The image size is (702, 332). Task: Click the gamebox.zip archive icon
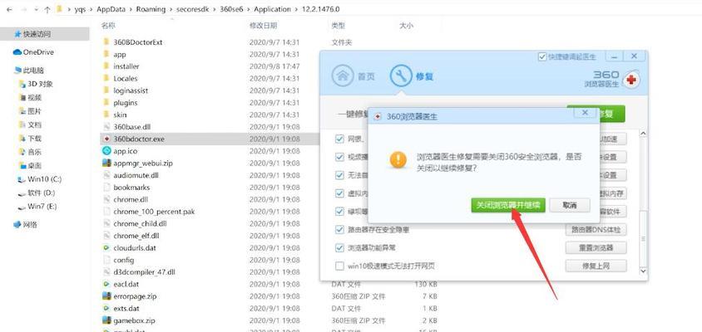click(x=106, y=320)
